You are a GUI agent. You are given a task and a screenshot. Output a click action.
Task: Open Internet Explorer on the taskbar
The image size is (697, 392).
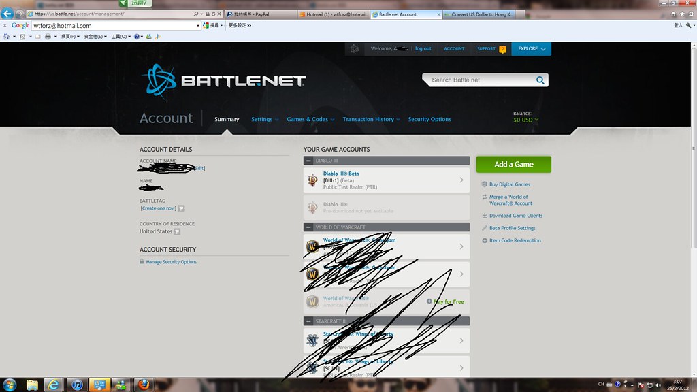pyautogui.click(x=53, y=385)
